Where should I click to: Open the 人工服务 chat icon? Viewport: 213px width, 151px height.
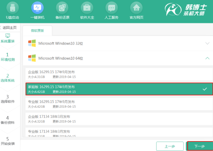[x=112, y=8]
